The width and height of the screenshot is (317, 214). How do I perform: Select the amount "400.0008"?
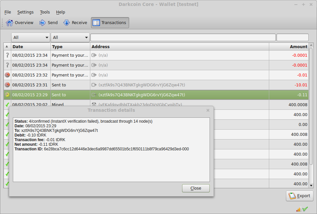298,105
